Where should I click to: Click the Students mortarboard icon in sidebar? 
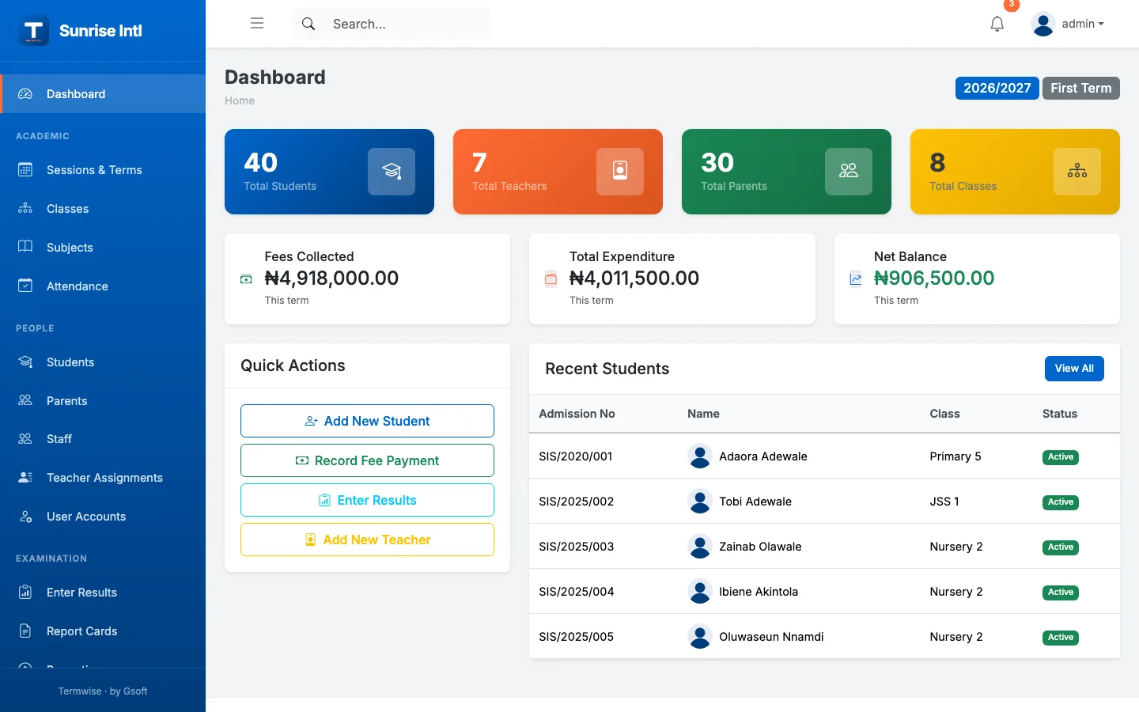[25, 362]
